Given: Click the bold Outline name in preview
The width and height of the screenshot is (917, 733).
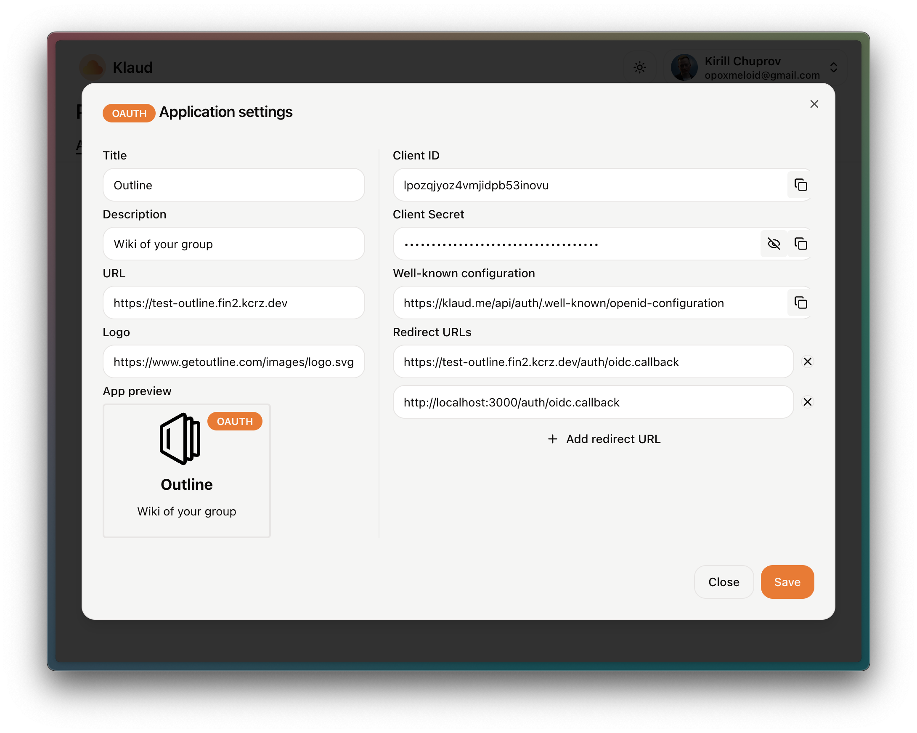Looking at the screenshot, I should [187, 485].
